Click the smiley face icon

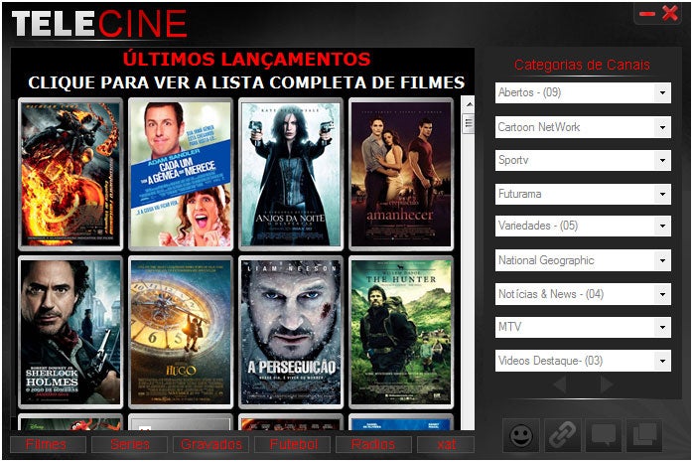pos(521,435)
